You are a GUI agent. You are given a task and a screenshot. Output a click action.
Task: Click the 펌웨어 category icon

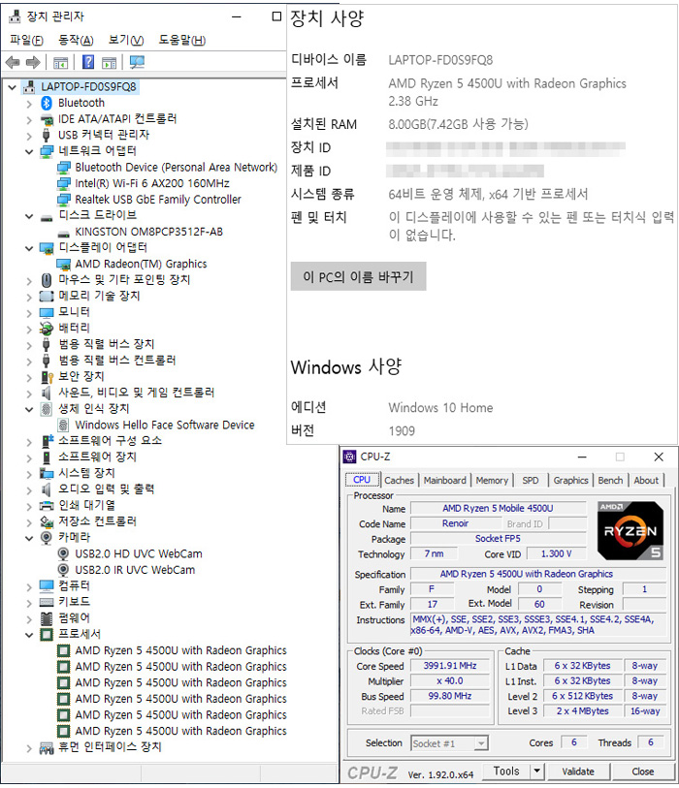click(47, 618)
